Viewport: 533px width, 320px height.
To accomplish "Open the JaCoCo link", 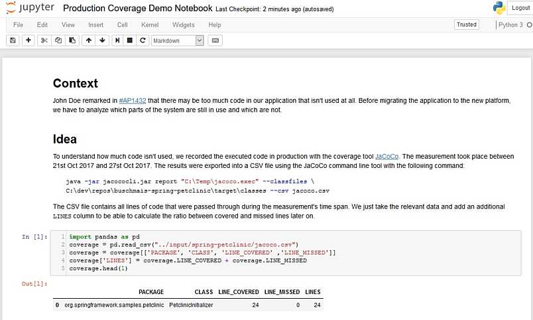I will pyautogui.click(x=386, y=156).
